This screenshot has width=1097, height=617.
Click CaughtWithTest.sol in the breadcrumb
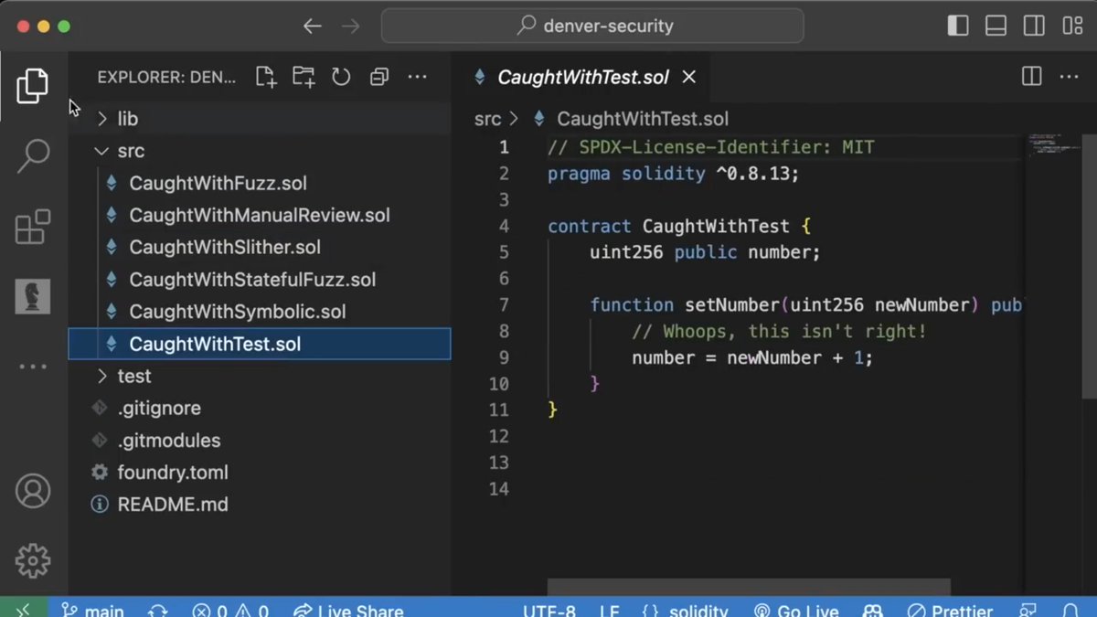click(643, 119)
